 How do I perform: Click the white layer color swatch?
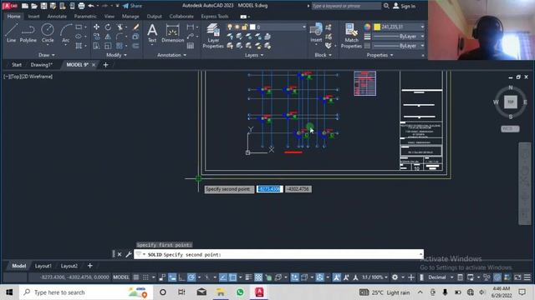pyautogui.click(x=252, y=27)
